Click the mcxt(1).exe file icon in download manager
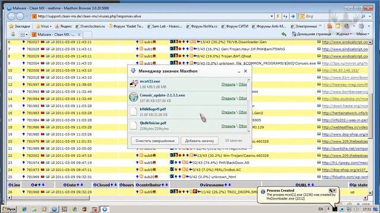The image size is (380, 213). click(134, 83)
